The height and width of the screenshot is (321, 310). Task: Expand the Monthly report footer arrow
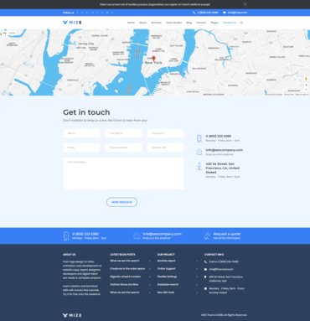pos(197,261)
